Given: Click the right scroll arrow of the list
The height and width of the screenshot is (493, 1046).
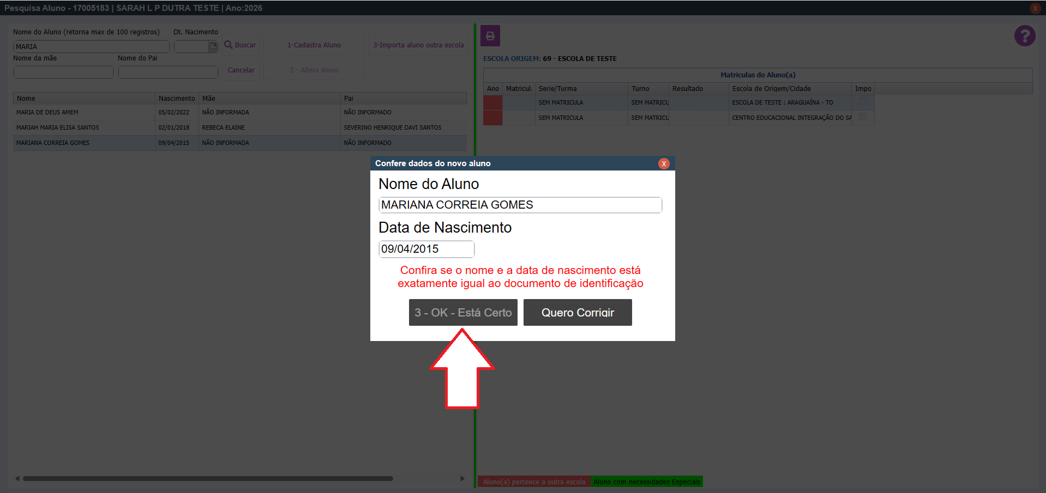Looking at the screenshot, I should [x=462, y=478].
